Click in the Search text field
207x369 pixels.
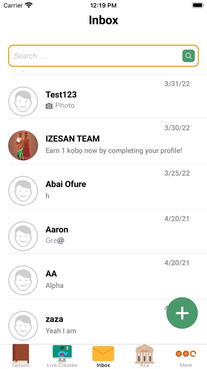tap(96, 56)
